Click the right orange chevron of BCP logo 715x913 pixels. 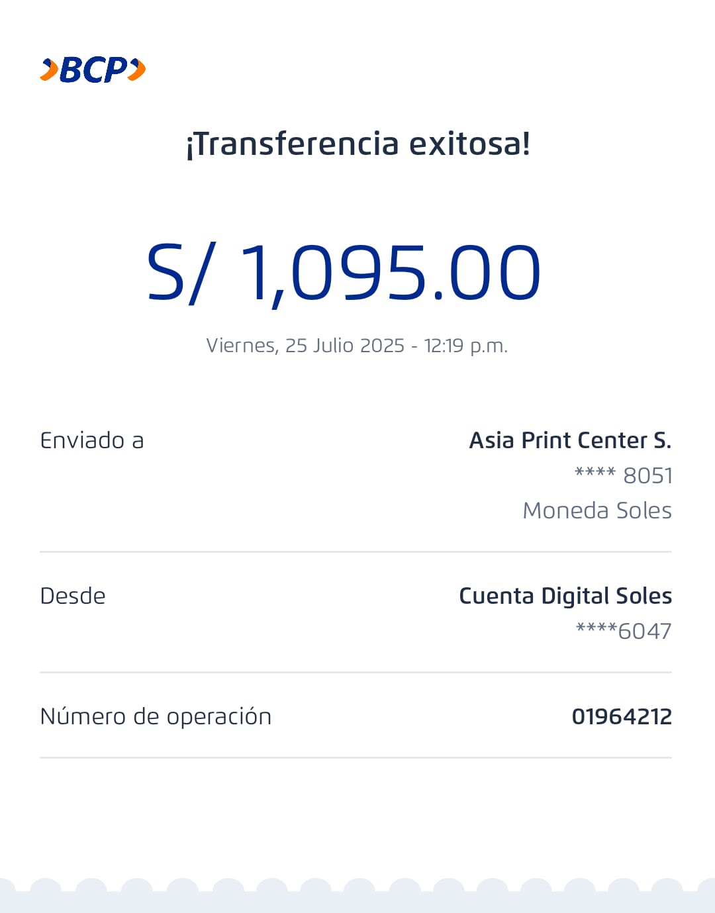pyautogui.click(x=136, y=70)
